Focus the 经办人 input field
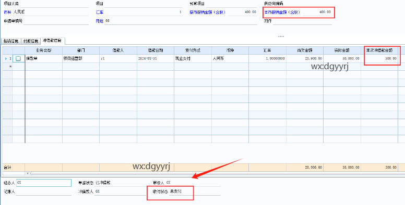The width and height of the screenshot is (405, 205). (43, 183)
